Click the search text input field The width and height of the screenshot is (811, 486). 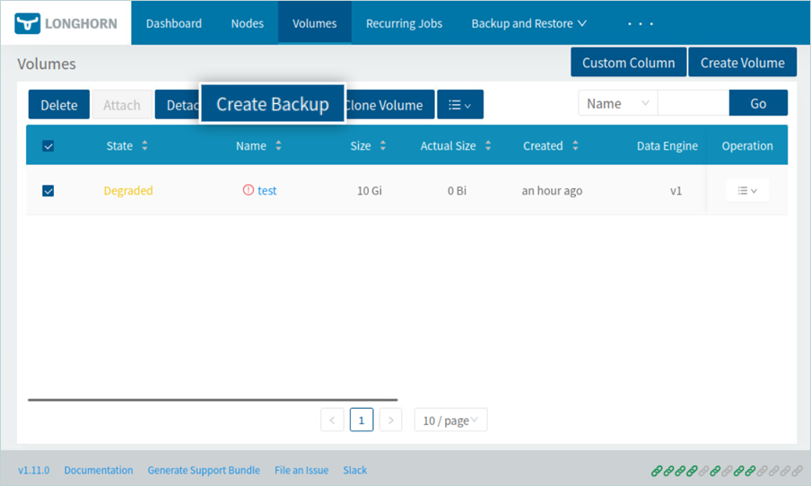coord(693,103)
